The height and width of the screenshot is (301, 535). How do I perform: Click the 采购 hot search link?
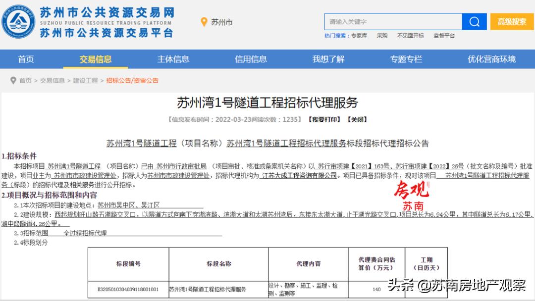(x=380, y=35)
